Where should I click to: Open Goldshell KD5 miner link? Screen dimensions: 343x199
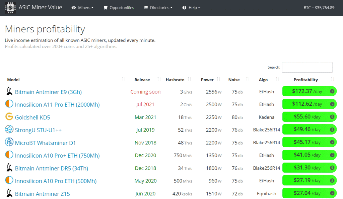pyautogui.click(x=32, y=117)
